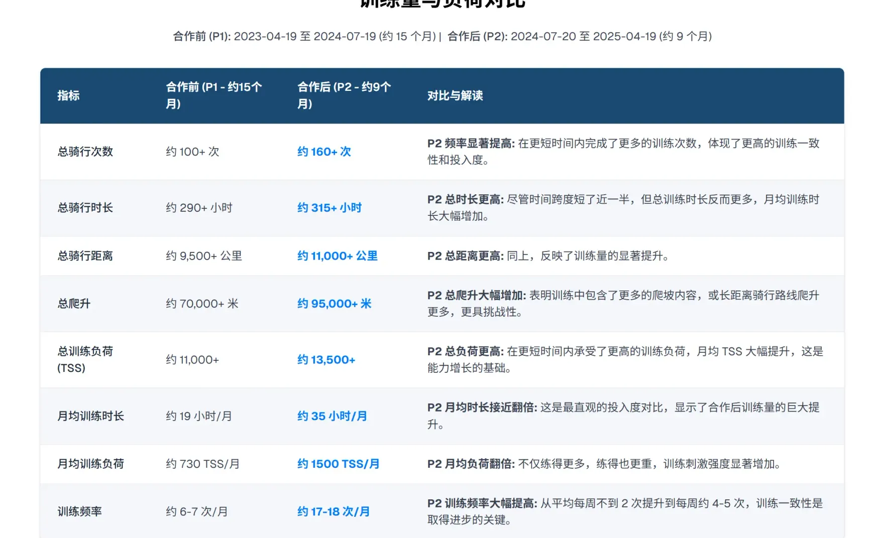
Task: Select the '训练频率' row label
Action: pos(80,511)
